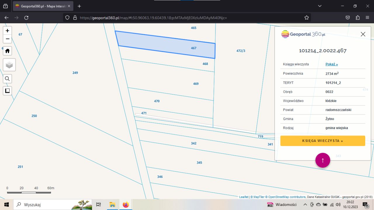Show hidden system tray icons

(305, 204)
